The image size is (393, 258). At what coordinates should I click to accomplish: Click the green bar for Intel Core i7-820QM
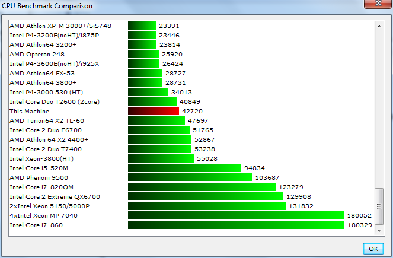click(202, 187)
